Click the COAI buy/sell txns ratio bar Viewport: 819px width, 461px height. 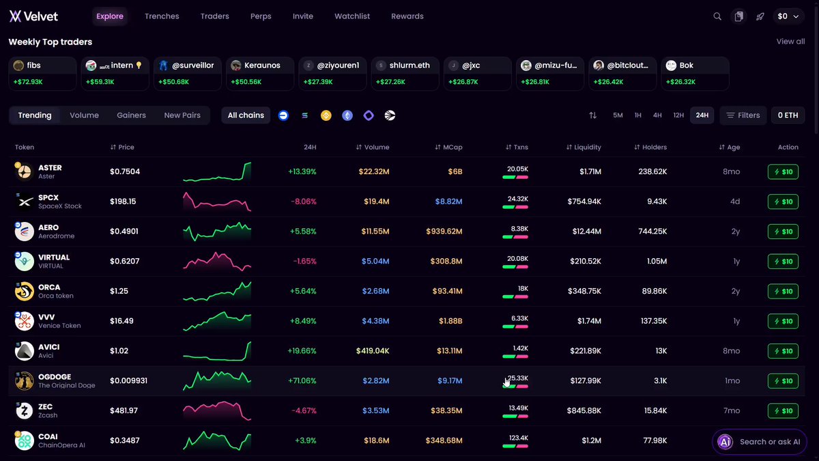coord(515,446)
